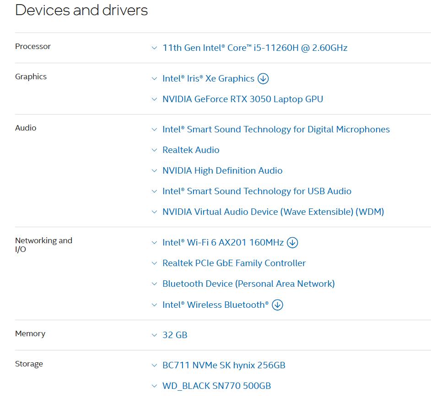
Task: Click download icon next to Intel Wireless Bluetooth
Action: pos(277,305)
